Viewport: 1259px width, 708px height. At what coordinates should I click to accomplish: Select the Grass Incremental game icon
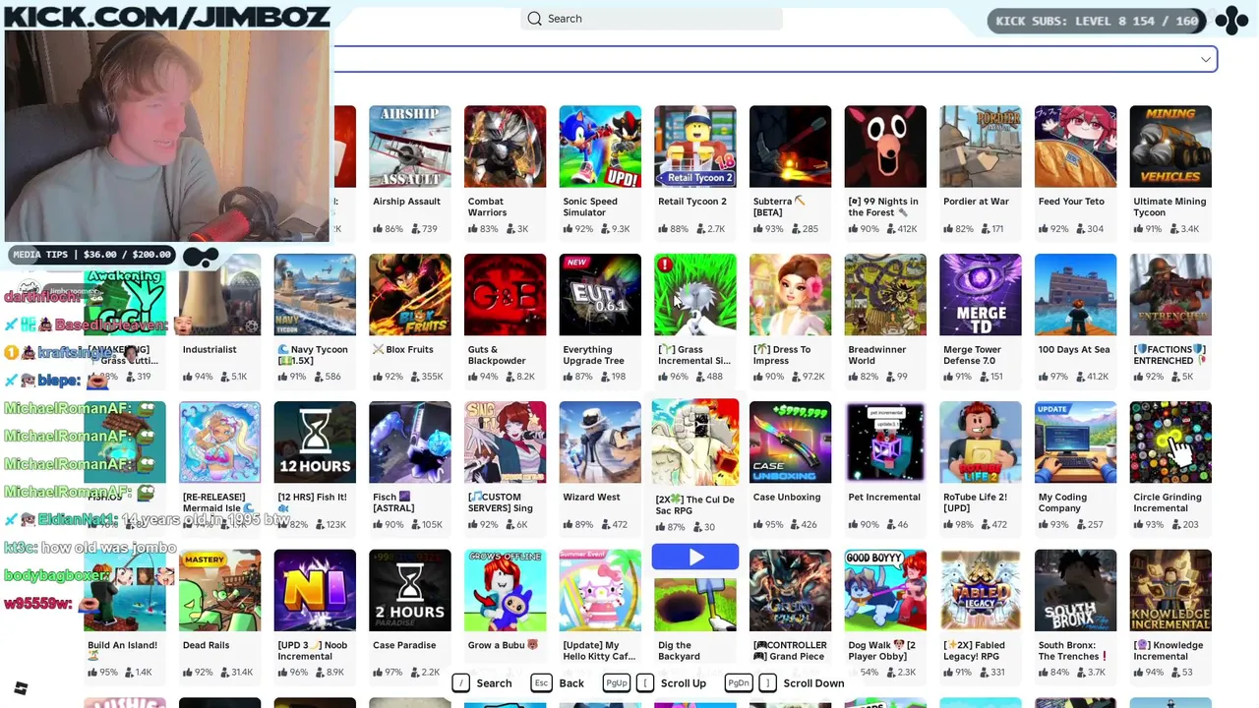695,295
